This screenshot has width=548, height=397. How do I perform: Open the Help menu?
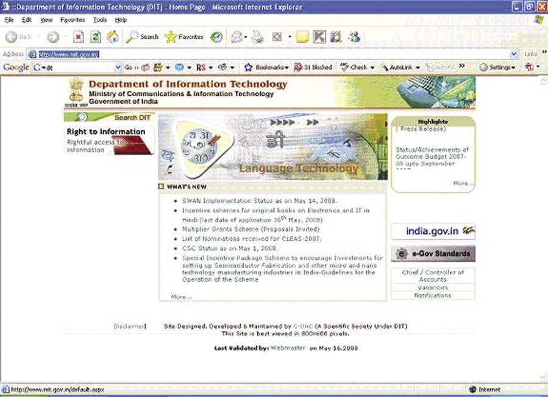point(121,20)
